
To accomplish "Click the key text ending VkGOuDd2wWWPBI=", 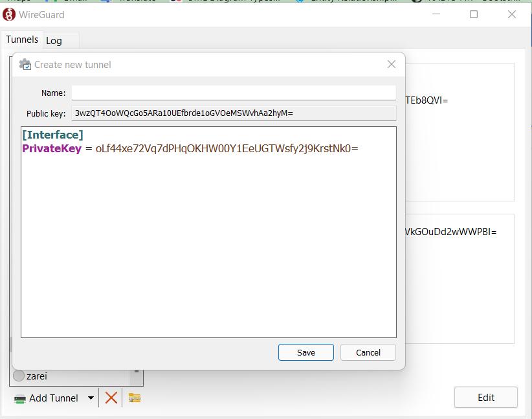I will click(x=451, y=232).
